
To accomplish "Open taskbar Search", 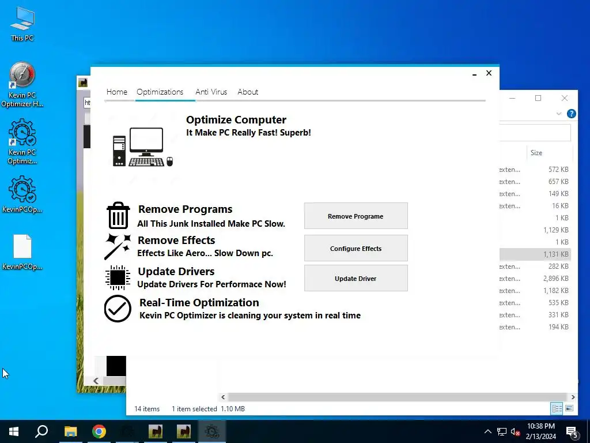I will (x=41, y=431).
